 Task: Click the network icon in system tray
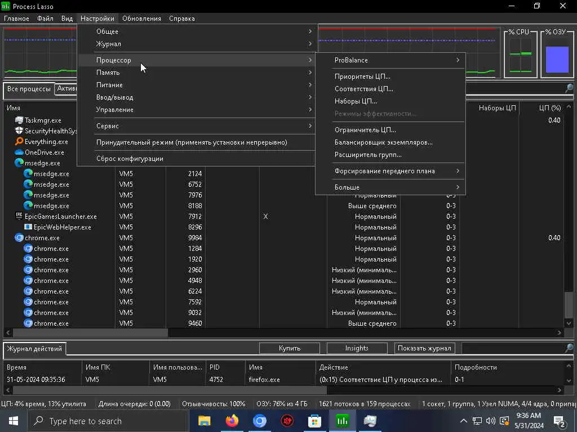coord(477,421)
